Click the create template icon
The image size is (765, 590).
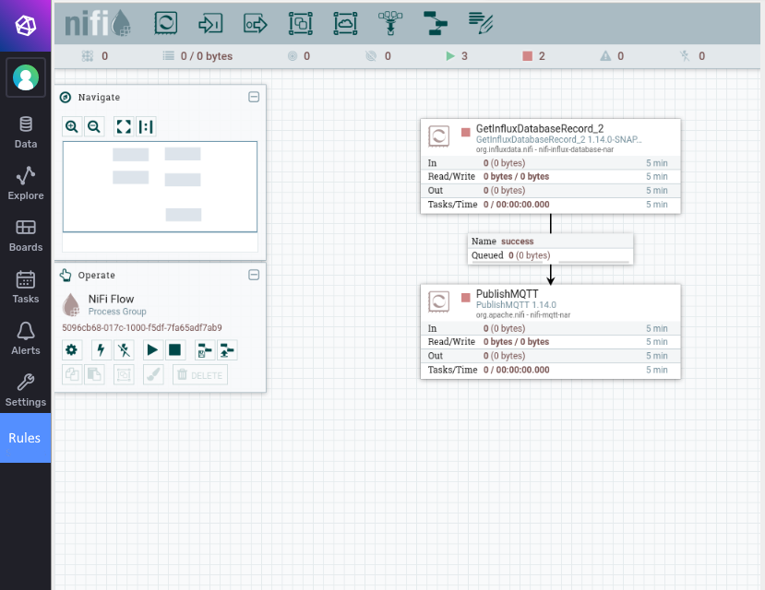coord(205,349)
